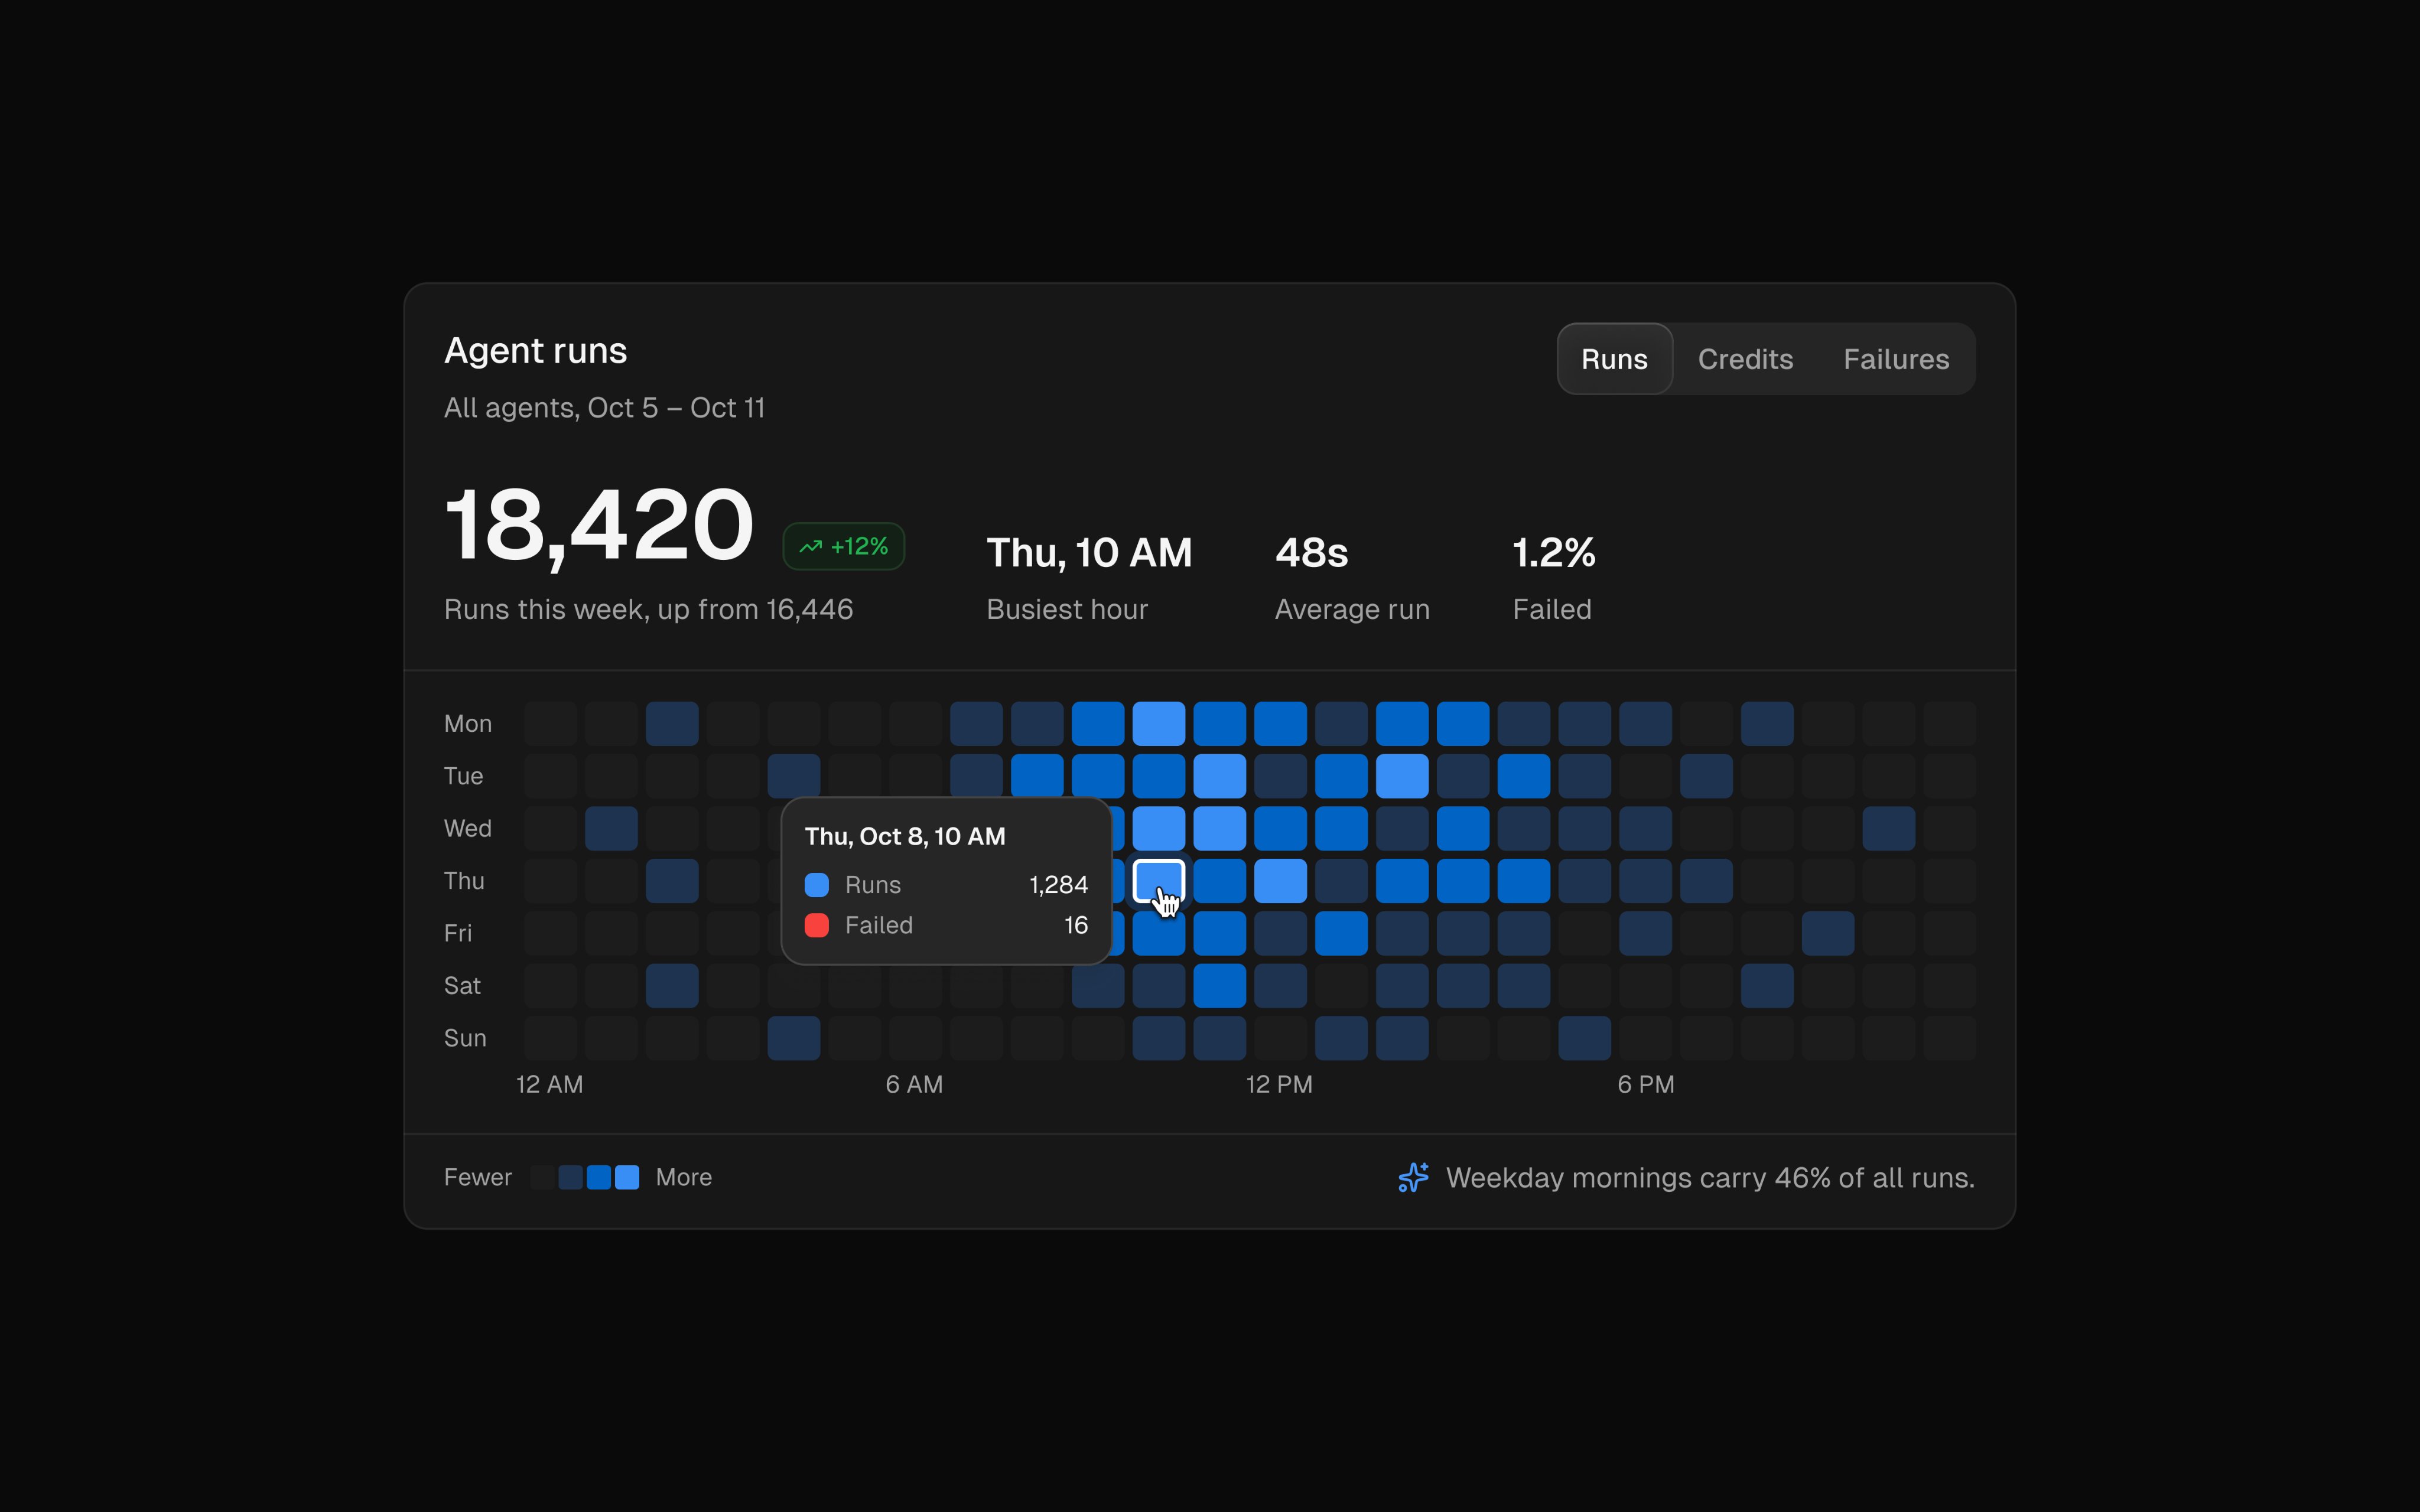The width and height of the screenshot is (2420, 1512).
Task: Click the 6 AM axis label
Action: point(914,1084)
